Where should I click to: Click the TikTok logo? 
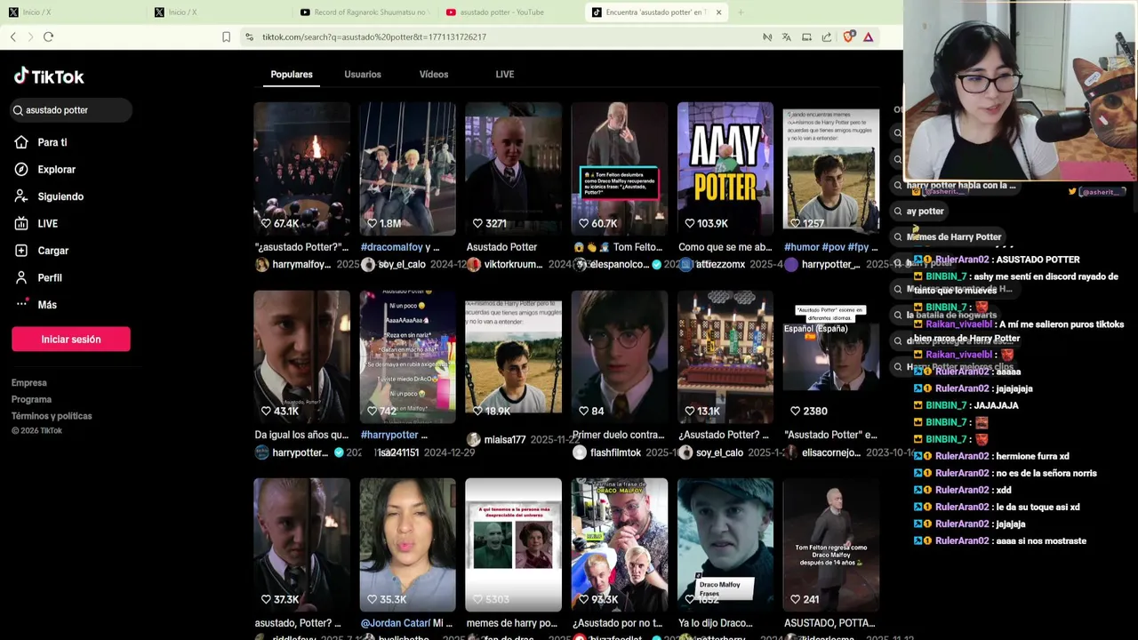point(49,76)
